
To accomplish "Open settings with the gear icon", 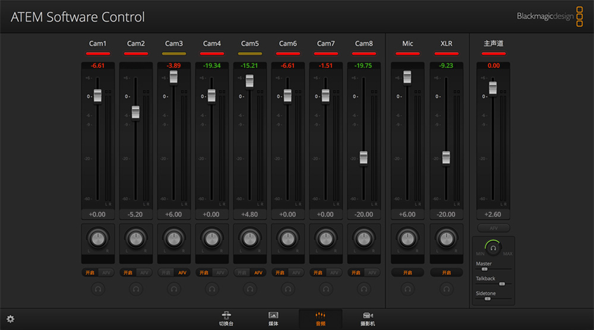I will coord(11,319).
